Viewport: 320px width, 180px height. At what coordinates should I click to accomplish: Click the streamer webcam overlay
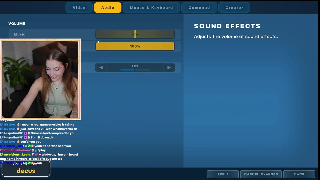coord(40,79)
